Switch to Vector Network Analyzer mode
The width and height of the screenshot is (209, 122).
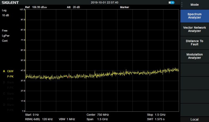[194, 29]
